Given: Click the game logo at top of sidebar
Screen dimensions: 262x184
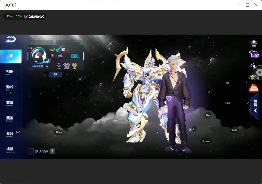Looking at the screenshot, I should [11, 39].
